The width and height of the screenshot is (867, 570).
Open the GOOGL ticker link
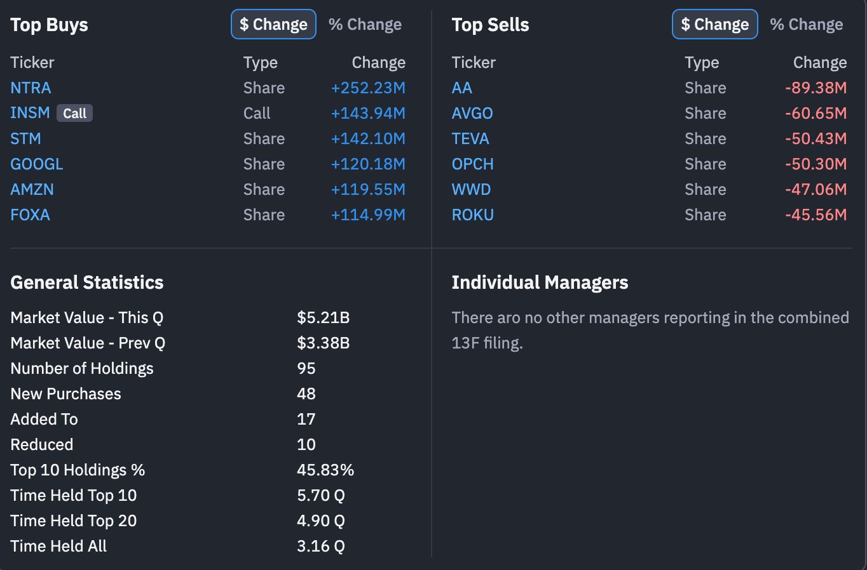[37, 164]
